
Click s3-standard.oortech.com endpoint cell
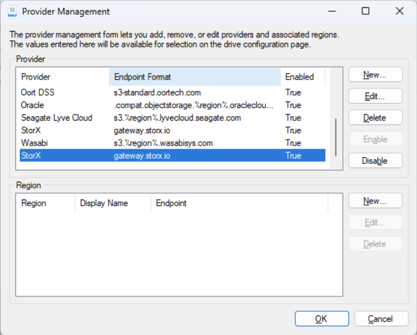coord(157,93)
